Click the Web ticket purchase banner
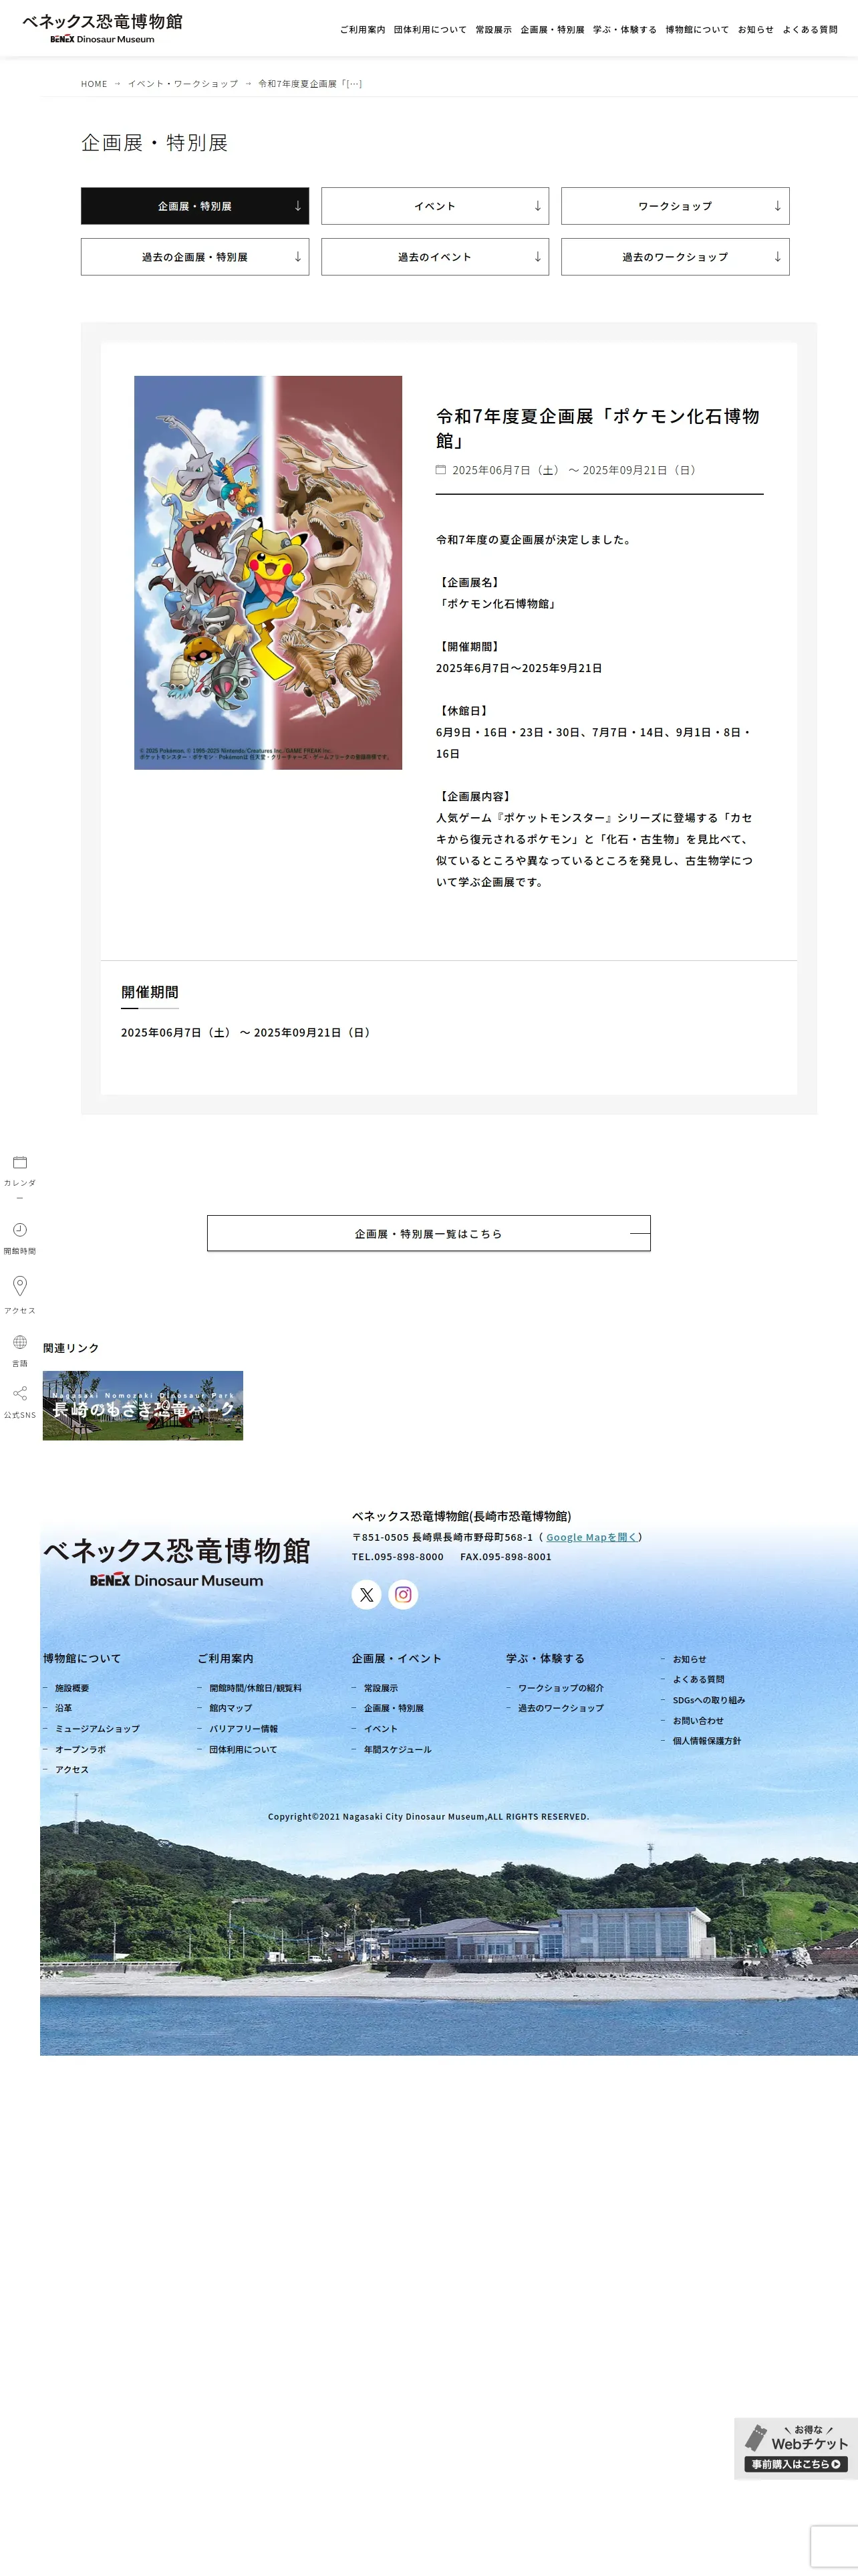Screen dimensions: 858x2576 point(796,2449)
